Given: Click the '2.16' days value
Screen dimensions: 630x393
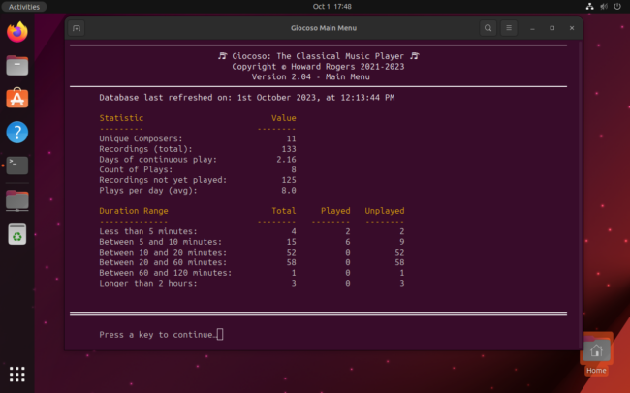Looking at the screenshot, I should tap(286, 160).
